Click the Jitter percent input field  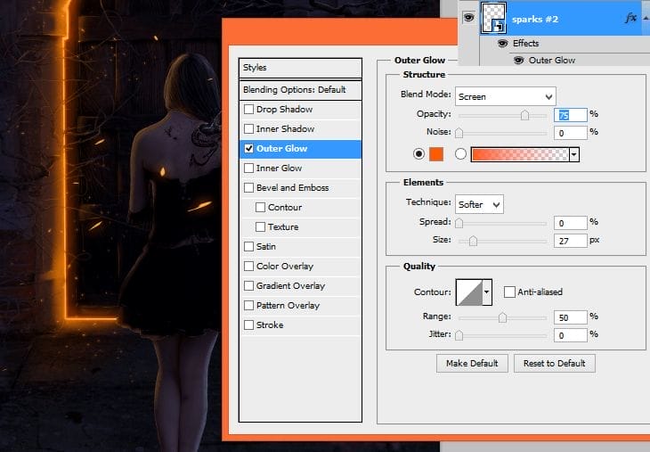tap(571, 335)
